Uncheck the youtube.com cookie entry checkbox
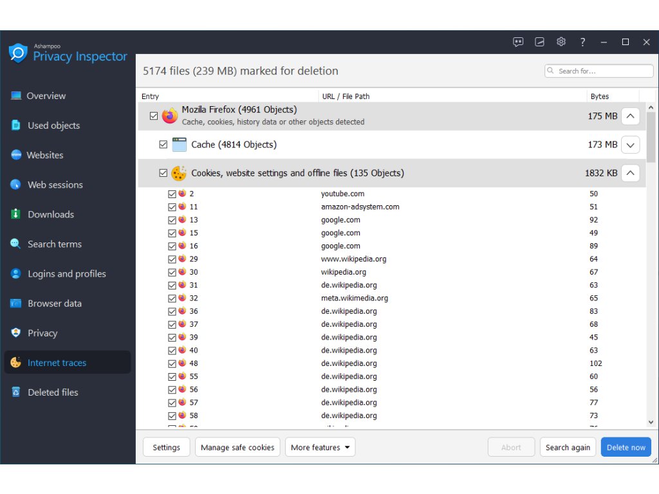 [x=172, y=194]
